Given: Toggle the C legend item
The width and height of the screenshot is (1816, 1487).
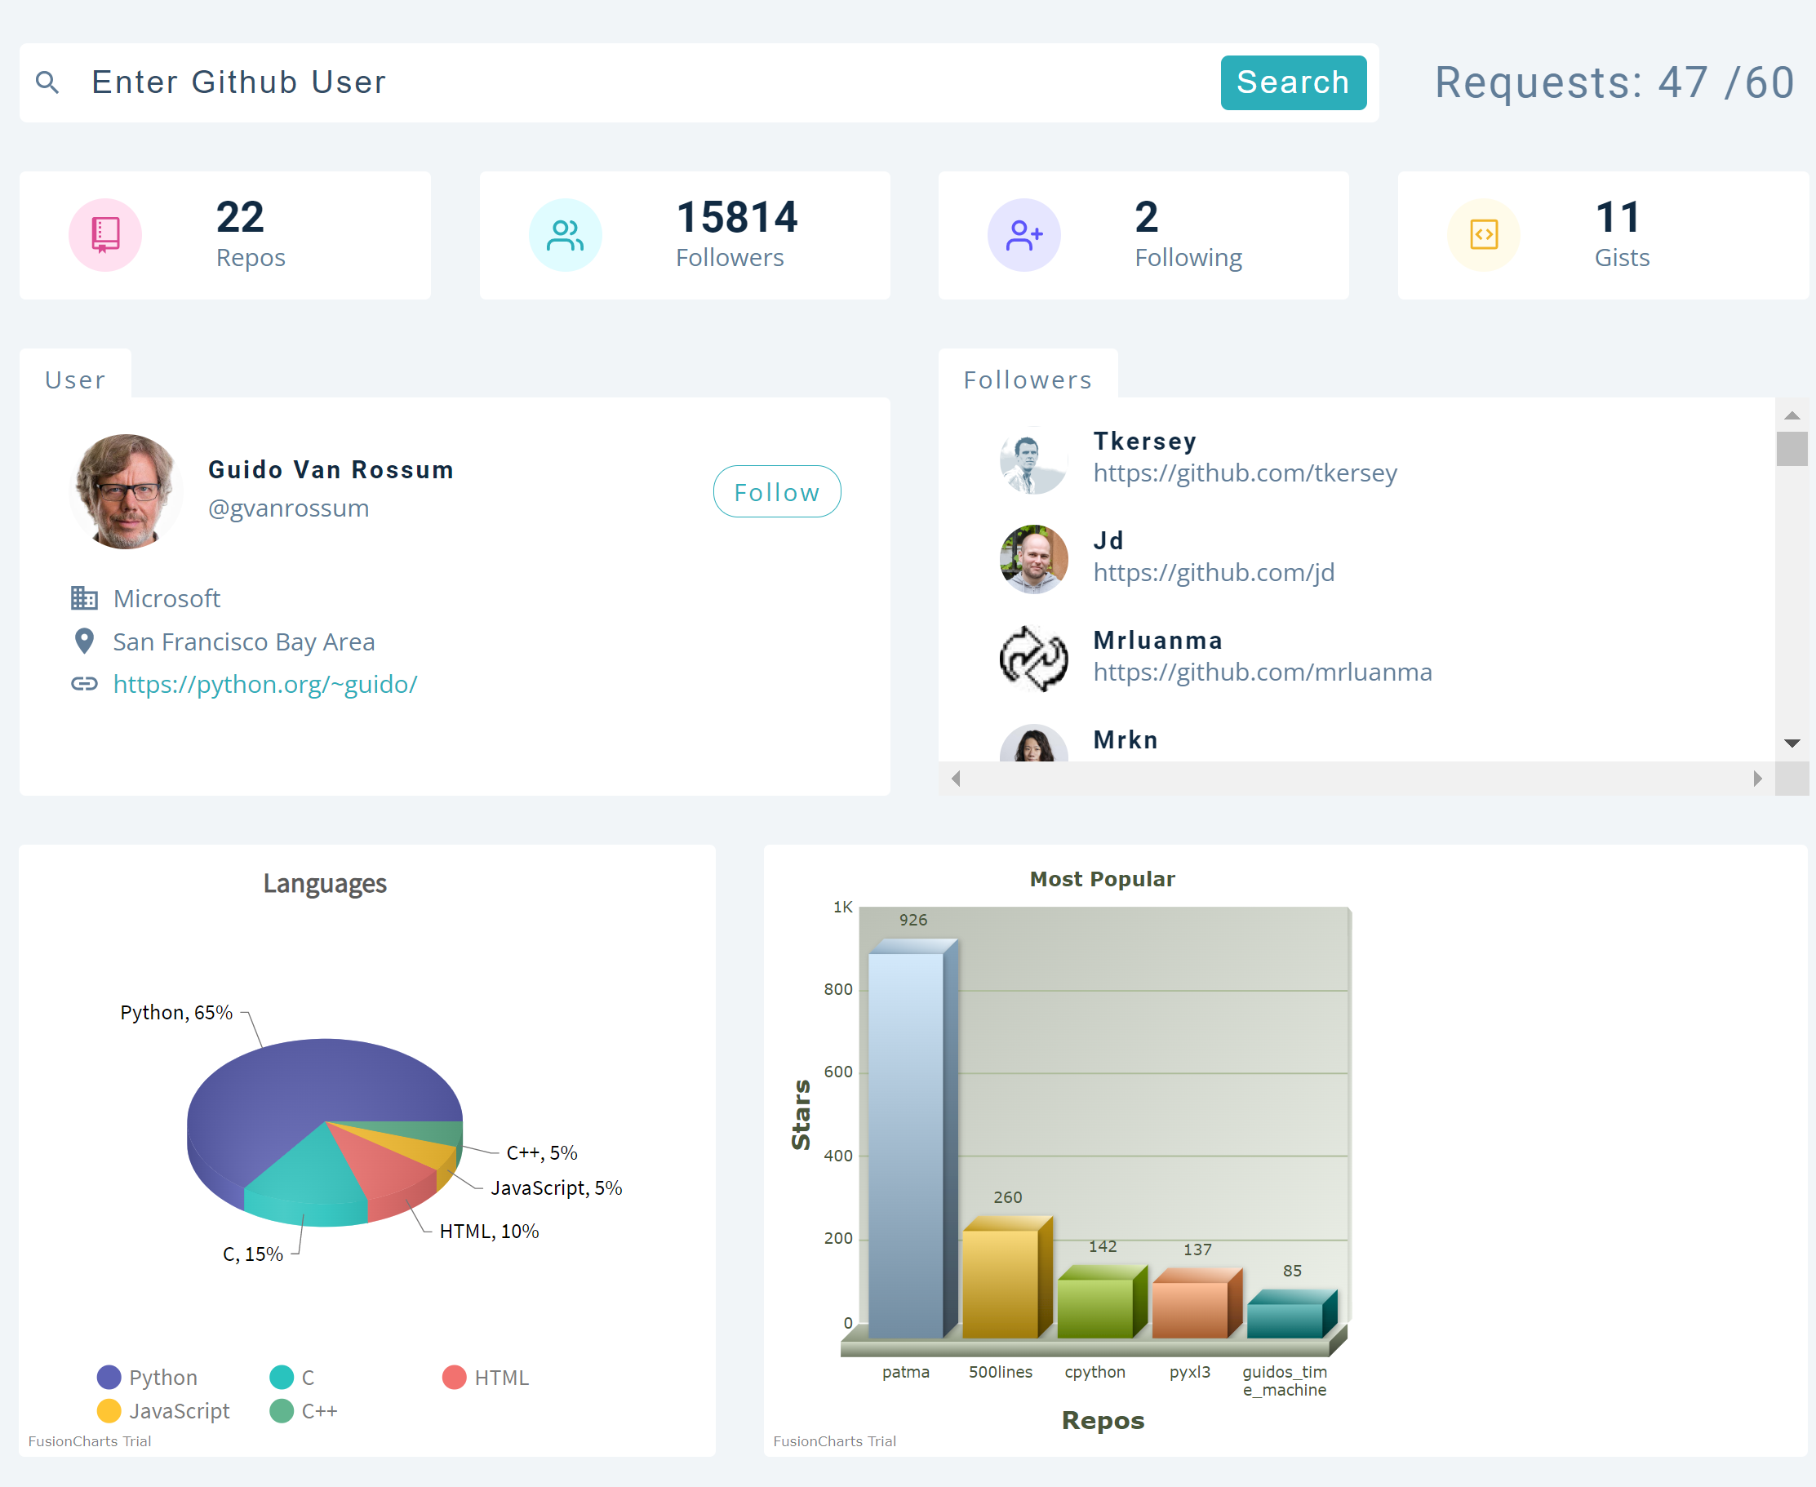Looking at the screenshot, I should click(292, 1378).
